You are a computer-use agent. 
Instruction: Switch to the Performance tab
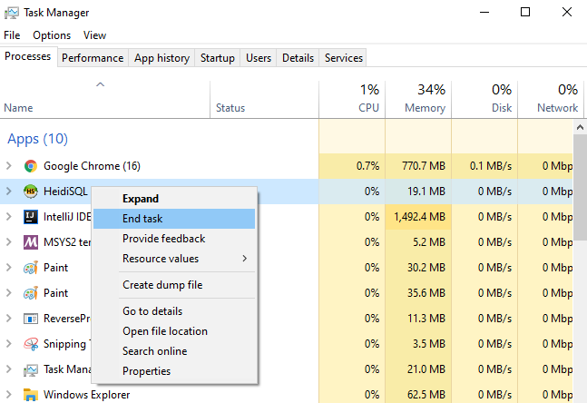point(93,58)
